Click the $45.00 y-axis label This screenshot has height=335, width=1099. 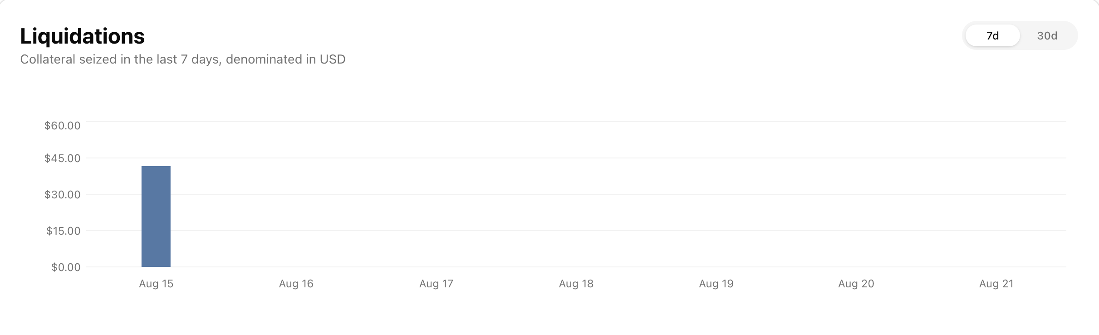62,158
